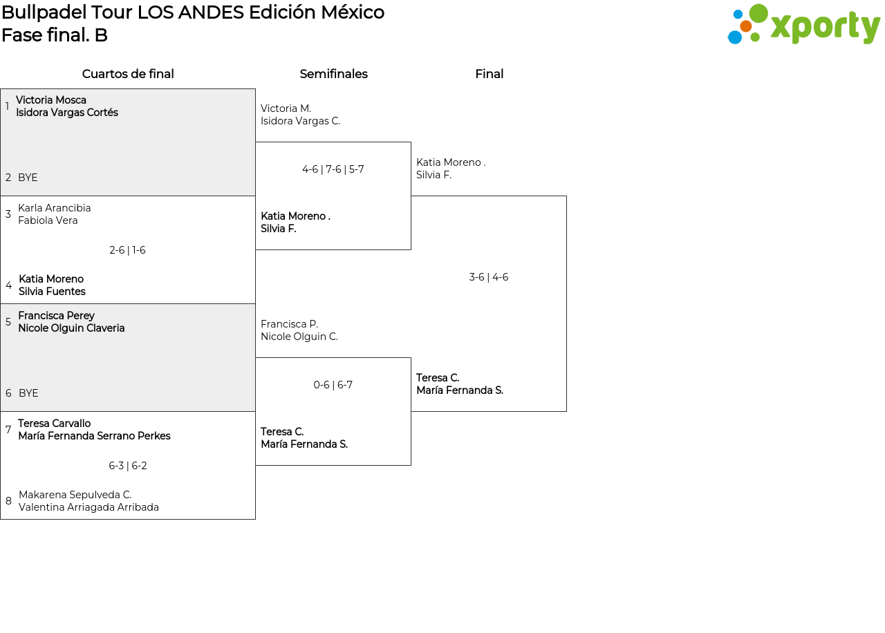Viewport: 885px width, 633px height.
Task: Select the Final column header
Action: point(489,74)
